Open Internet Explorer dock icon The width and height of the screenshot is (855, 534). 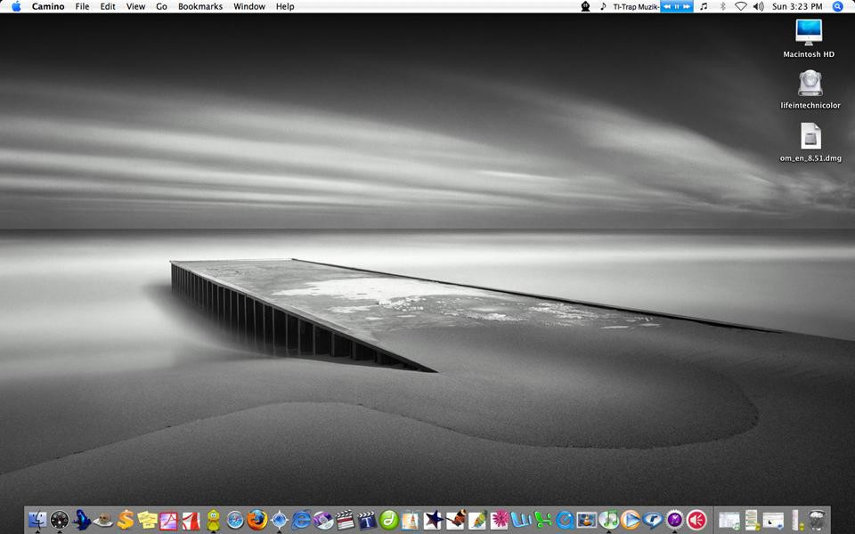301,520
